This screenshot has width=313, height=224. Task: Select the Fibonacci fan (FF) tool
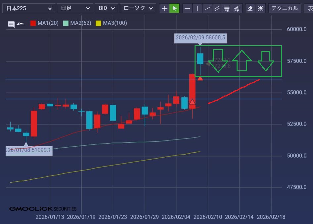(237, 8)
